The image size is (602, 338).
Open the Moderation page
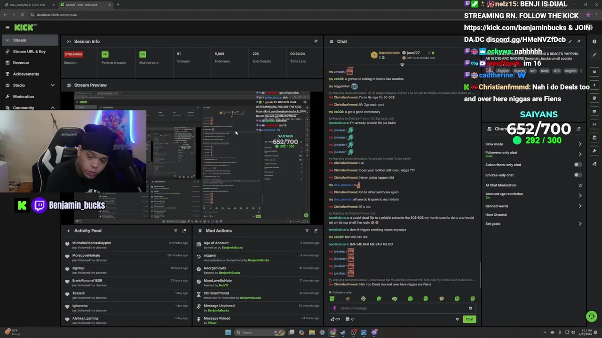click(30, 97)
